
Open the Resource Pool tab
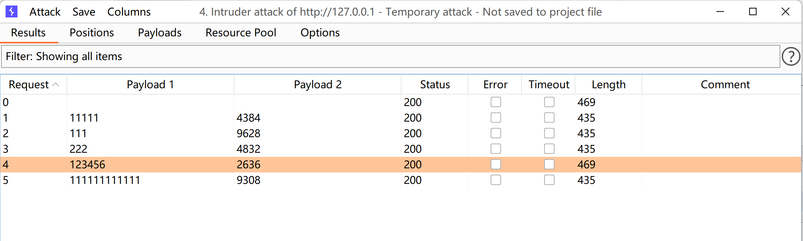pos(241,33)
